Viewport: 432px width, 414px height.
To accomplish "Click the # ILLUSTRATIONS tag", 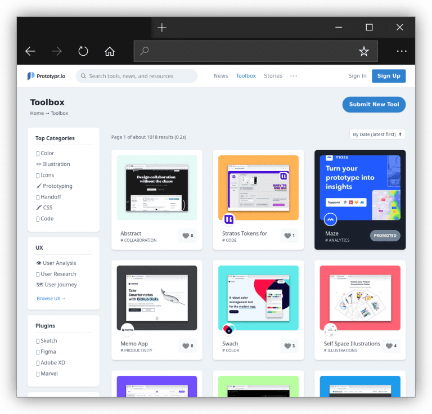I will (340, 350).
